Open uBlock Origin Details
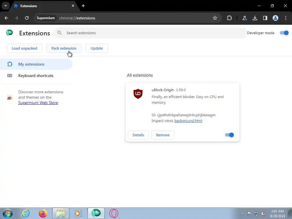Image resolution: width=292 pixels, height=219 pixels. (x=138, y=135)
